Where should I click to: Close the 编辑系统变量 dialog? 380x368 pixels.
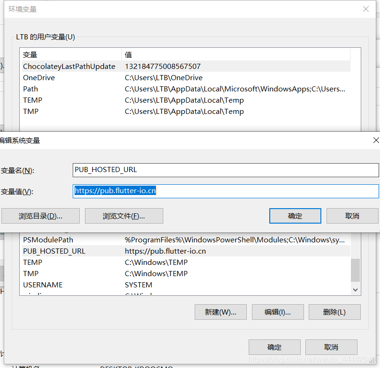[376, 140]
